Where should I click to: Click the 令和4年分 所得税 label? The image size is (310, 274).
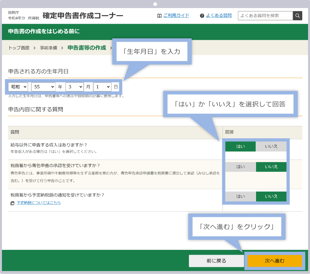(24, 18)
